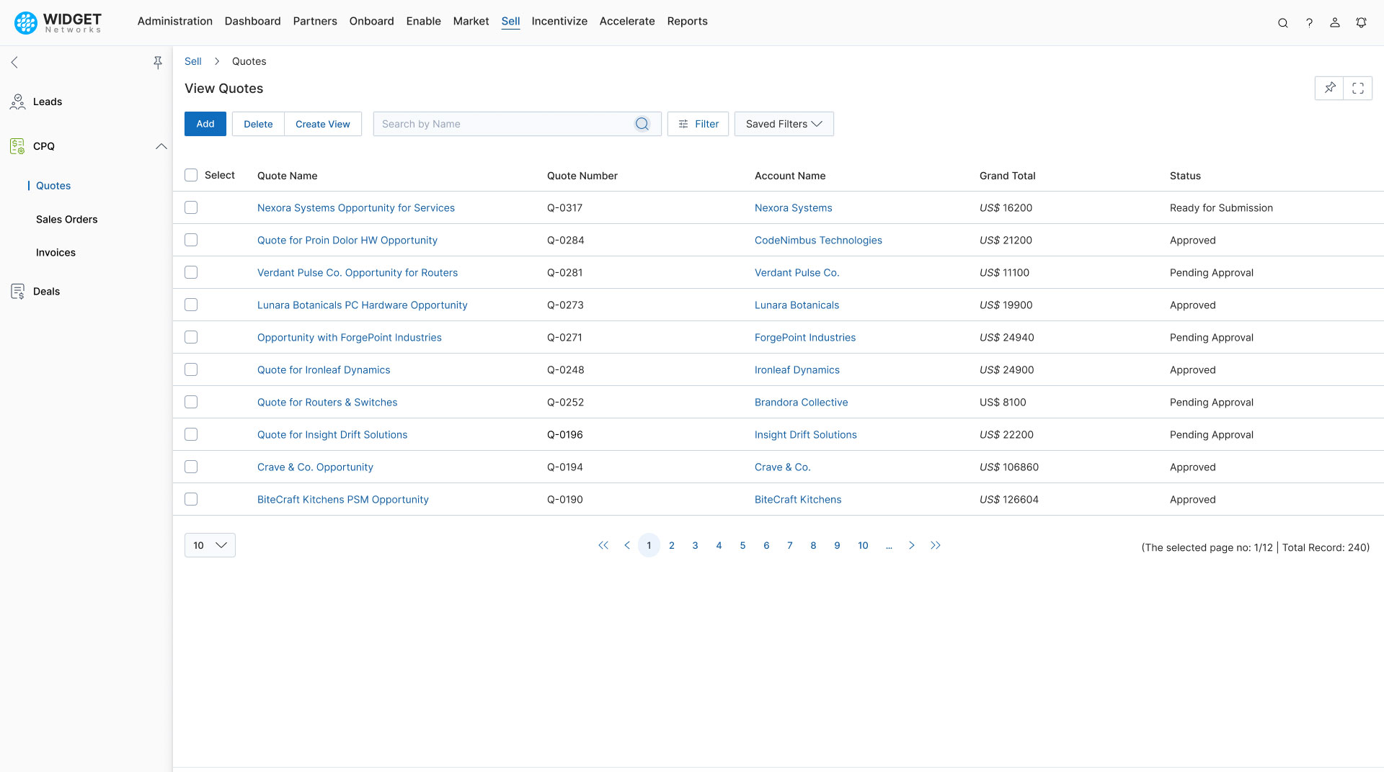This screenshot has height=772, width=1384.
Task: Switch to the Reports menu item
Action: coord(687,21)
